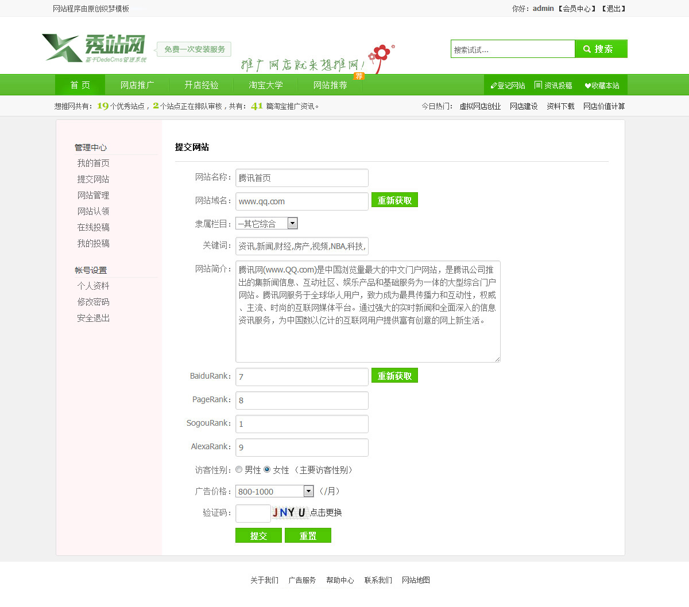Open the 隶属栏目 category dropdown

click(266, 224)
